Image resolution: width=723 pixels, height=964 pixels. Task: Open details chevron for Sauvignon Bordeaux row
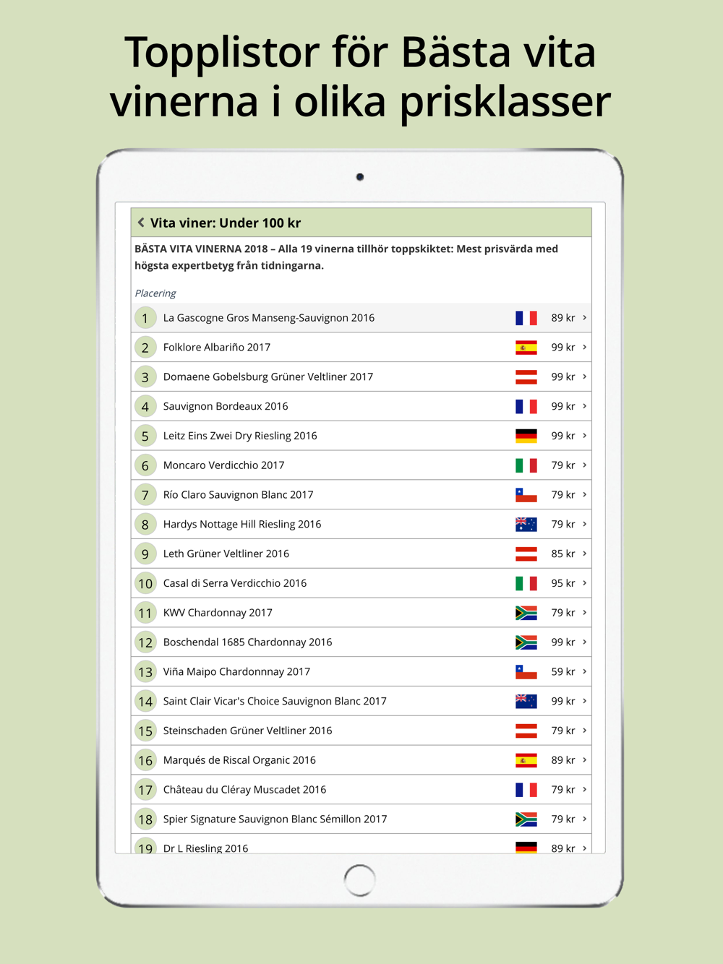click(584, 406)
